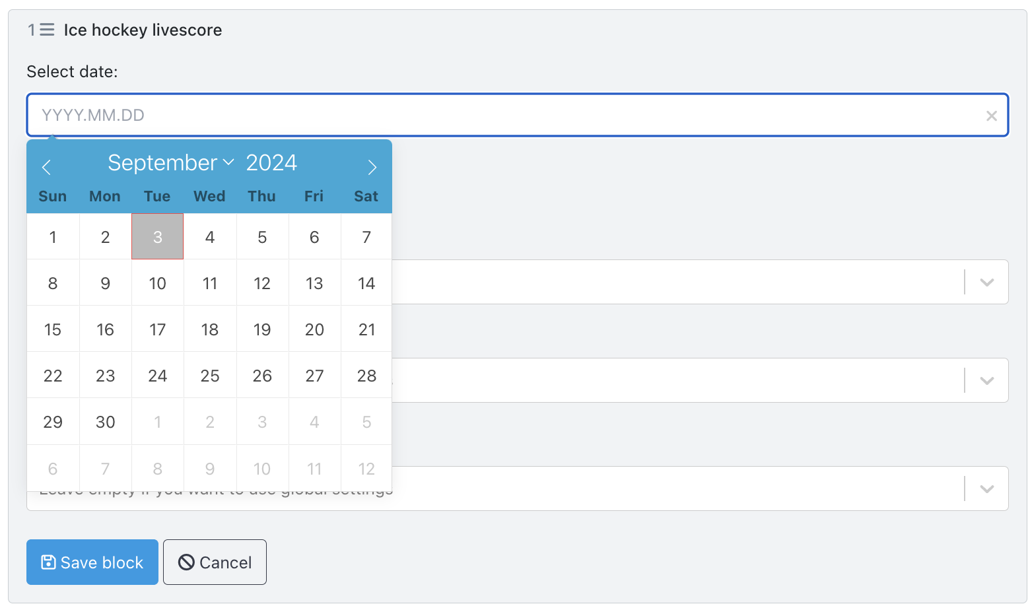Pick September 27 in the calendar
The image size is (1030, 606).
coord(314,376)
